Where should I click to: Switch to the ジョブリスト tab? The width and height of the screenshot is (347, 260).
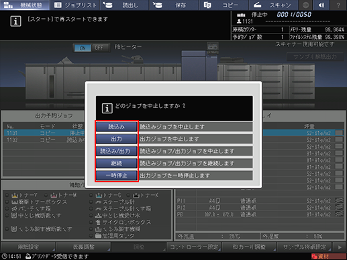pos(75,5)
